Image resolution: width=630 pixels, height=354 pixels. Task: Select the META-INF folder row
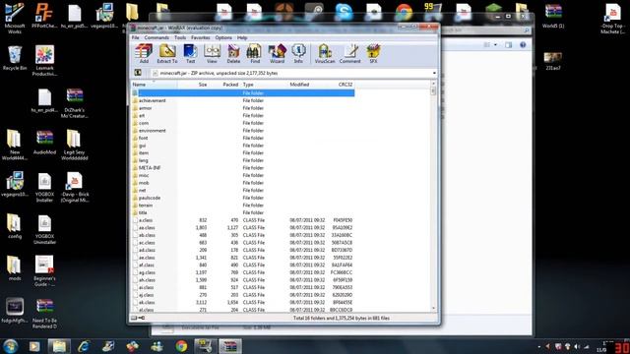(243, 168)
